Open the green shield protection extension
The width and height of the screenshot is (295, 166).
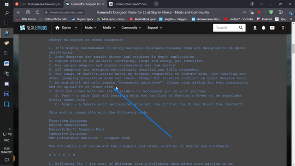click(x=271, y=12)
